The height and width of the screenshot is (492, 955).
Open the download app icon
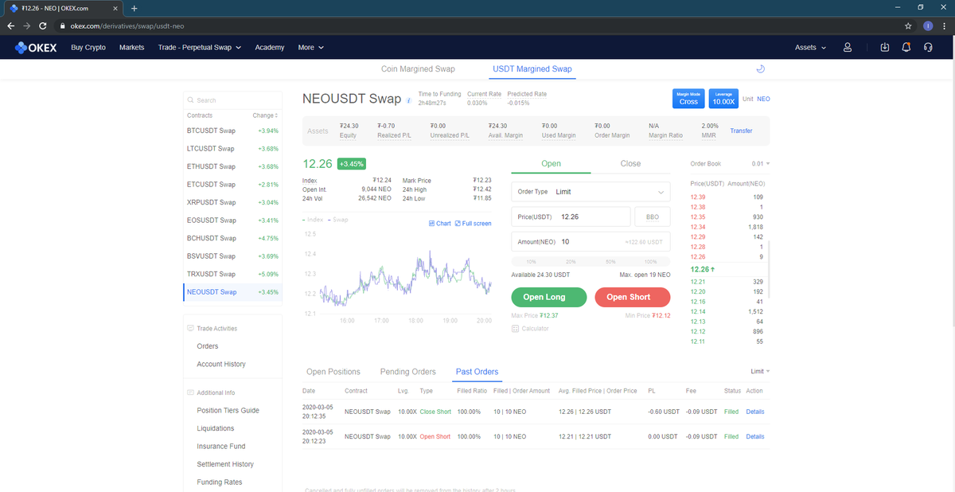[x=885, y=48]
